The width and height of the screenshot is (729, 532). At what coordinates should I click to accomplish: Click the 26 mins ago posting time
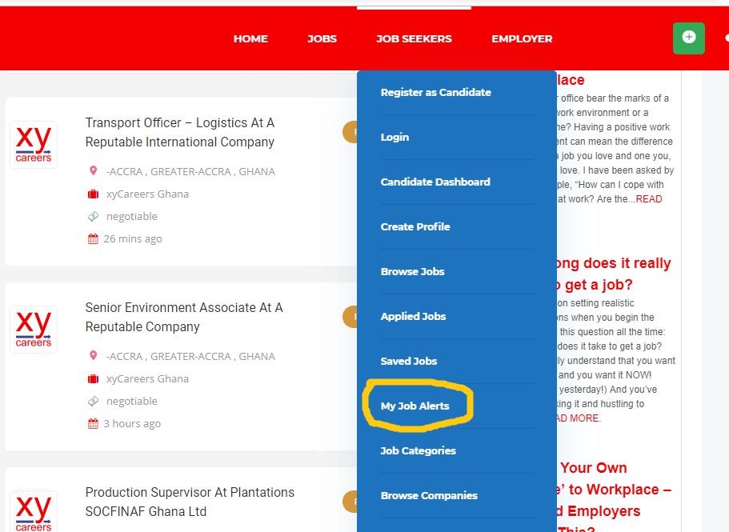click(x=133, y=239)
